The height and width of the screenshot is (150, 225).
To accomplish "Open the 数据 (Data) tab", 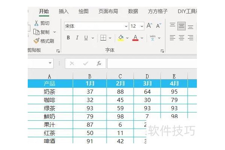I will (x=133, y=11).
